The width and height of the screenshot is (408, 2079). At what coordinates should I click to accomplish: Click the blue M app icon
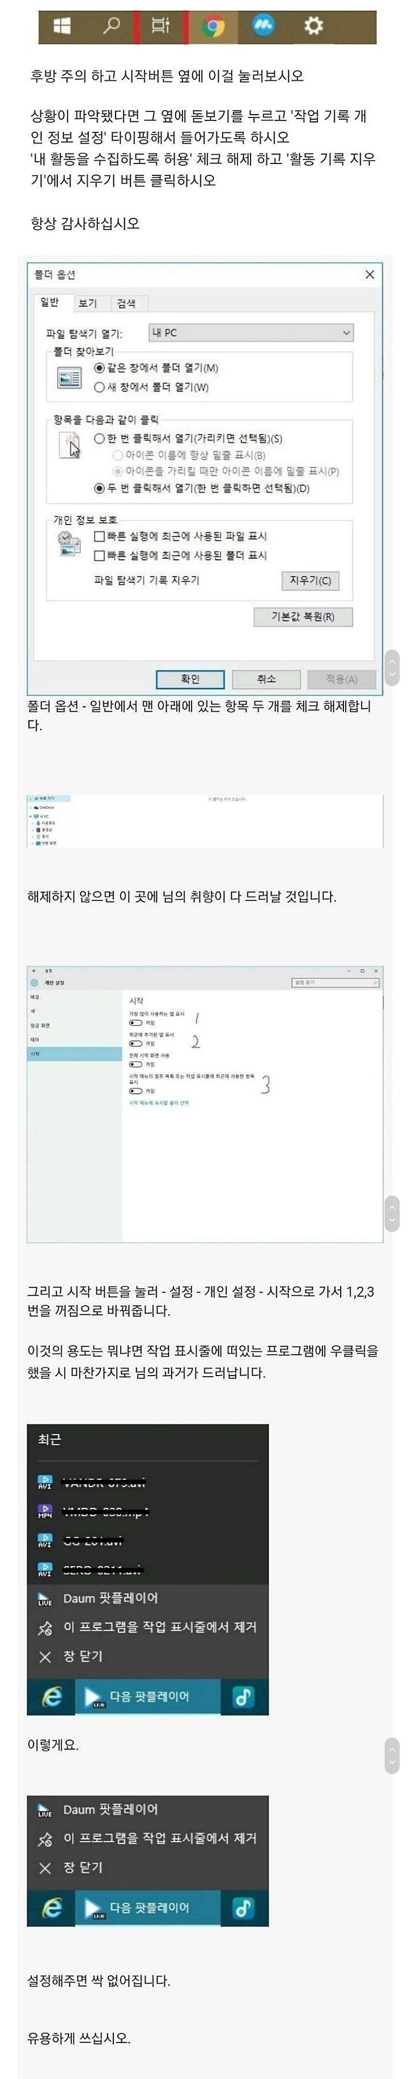click(x=263, y=26)
